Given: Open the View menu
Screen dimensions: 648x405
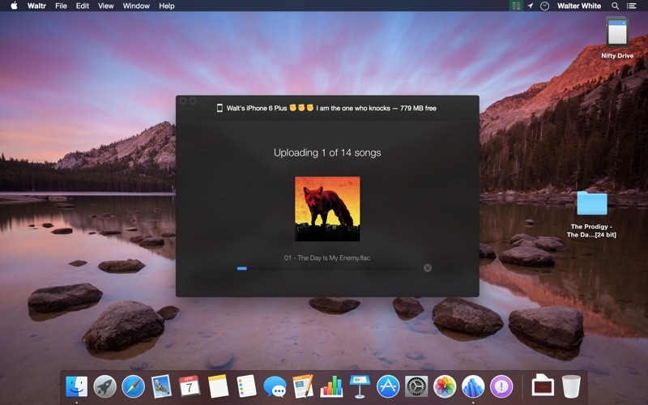Looking at the screenshot, I should pos(106,6).
